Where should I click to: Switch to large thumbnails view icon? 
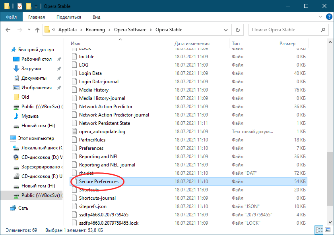tap(328, 230)
